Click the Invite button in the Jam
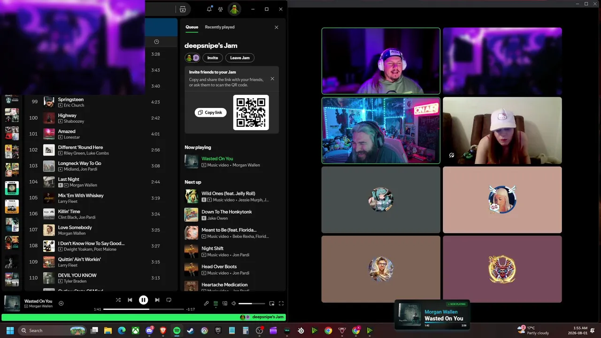The height and width of the screenshot is (338, 601). click(x=213, y=58)
